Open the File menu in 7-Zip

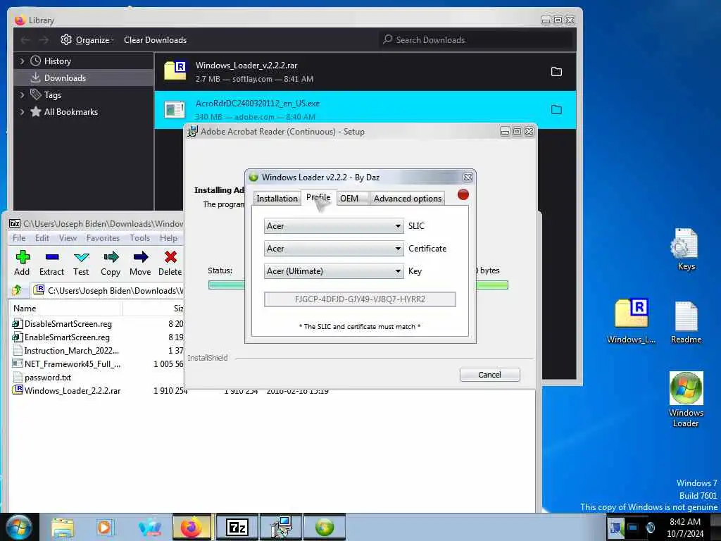19,238
